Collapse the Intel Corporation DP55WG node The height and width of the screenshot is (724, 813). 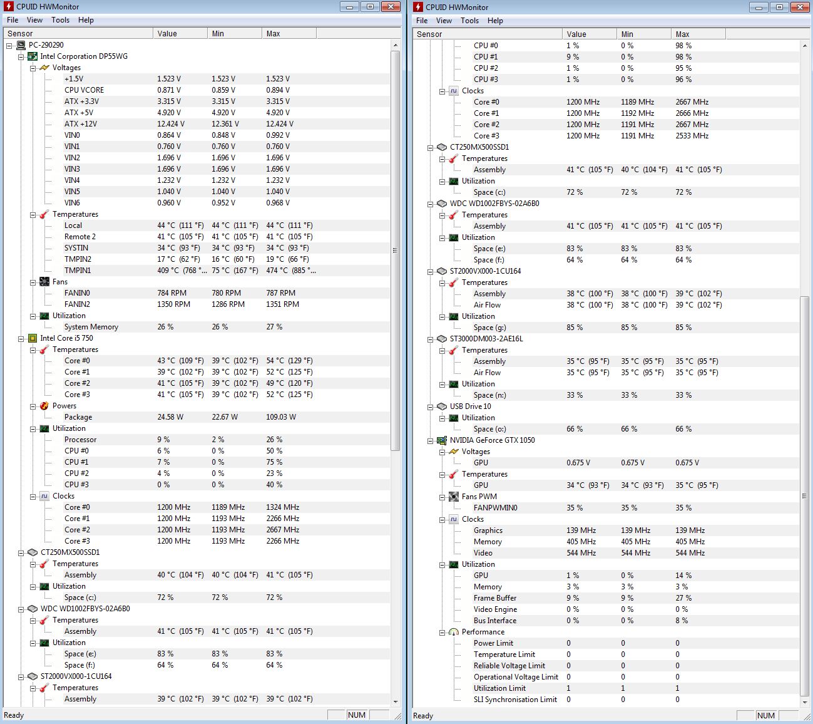(21, 56)
